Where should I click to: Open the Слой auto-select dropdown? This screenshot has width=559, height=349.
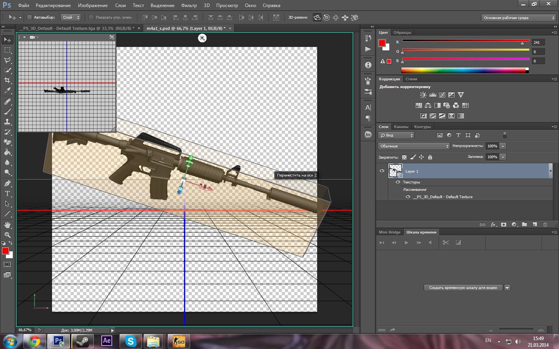(71, 17)
